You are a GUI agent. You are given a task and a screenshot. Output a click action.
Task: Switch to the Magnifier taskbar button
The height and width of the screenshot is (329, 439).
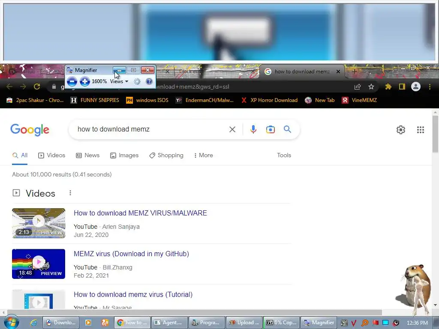tap(319, 323)
